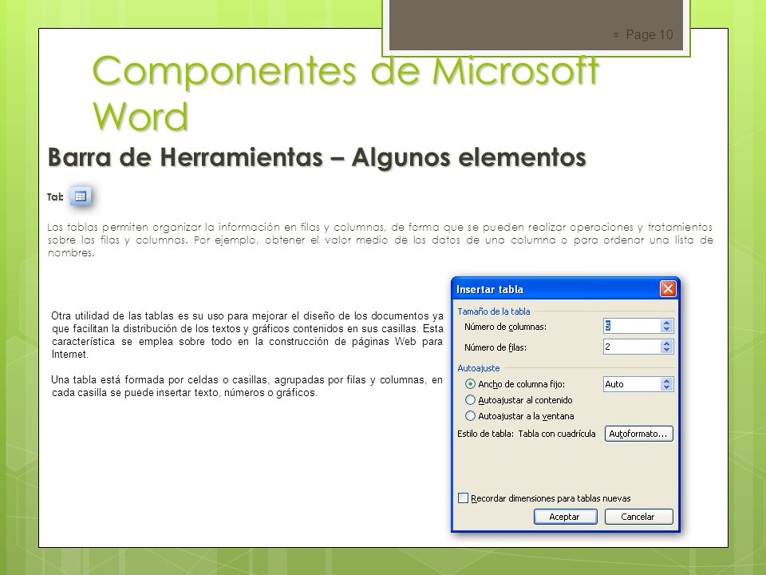
Task: Click the table icon next to Tab
Action: tap(81, 196)
